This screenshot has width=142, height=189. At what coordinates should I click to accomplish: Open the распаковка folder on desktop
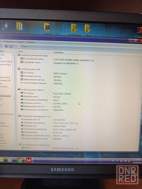(74, 30)
